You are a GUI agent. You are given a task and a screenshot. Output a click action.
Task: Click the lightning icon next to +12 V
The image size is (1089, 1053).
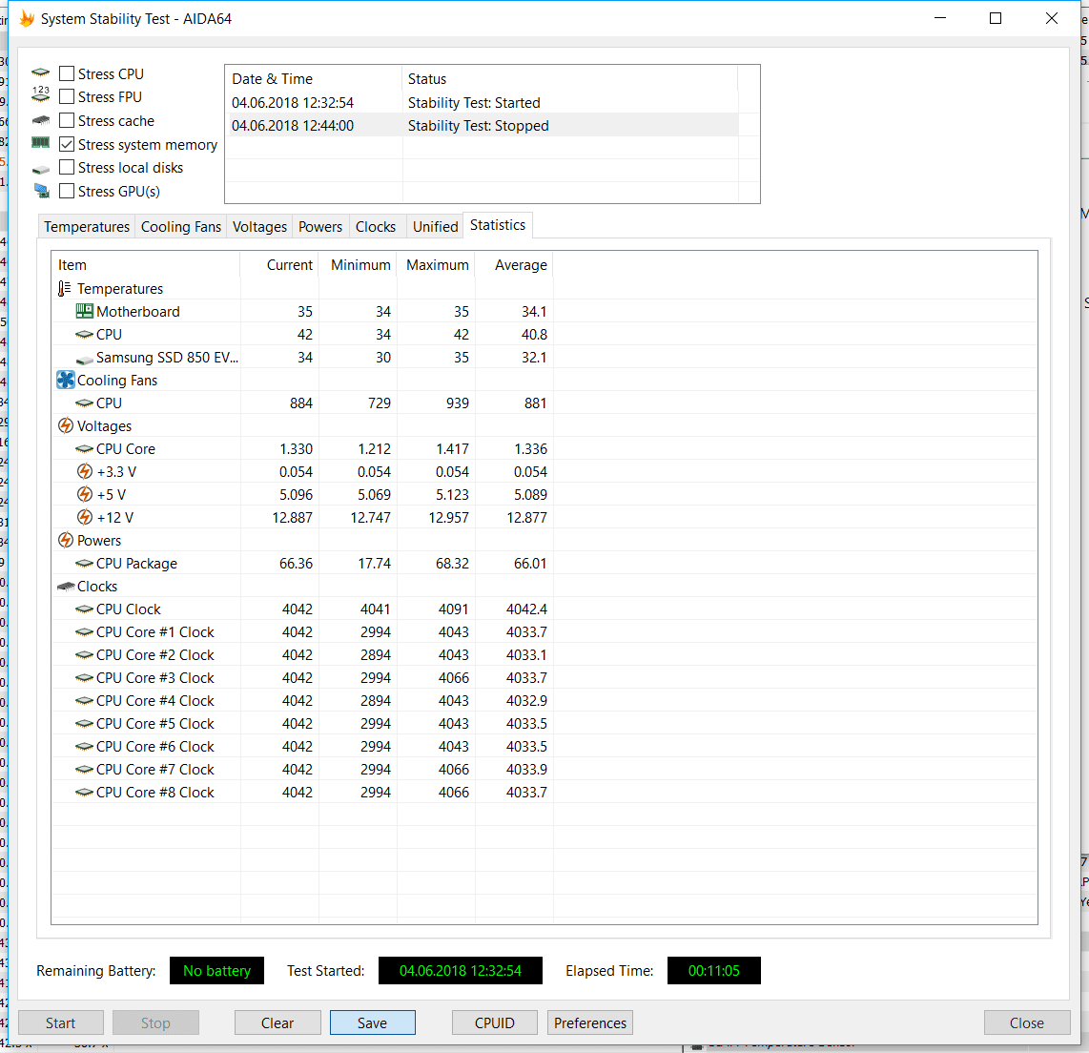coord(85,518)
